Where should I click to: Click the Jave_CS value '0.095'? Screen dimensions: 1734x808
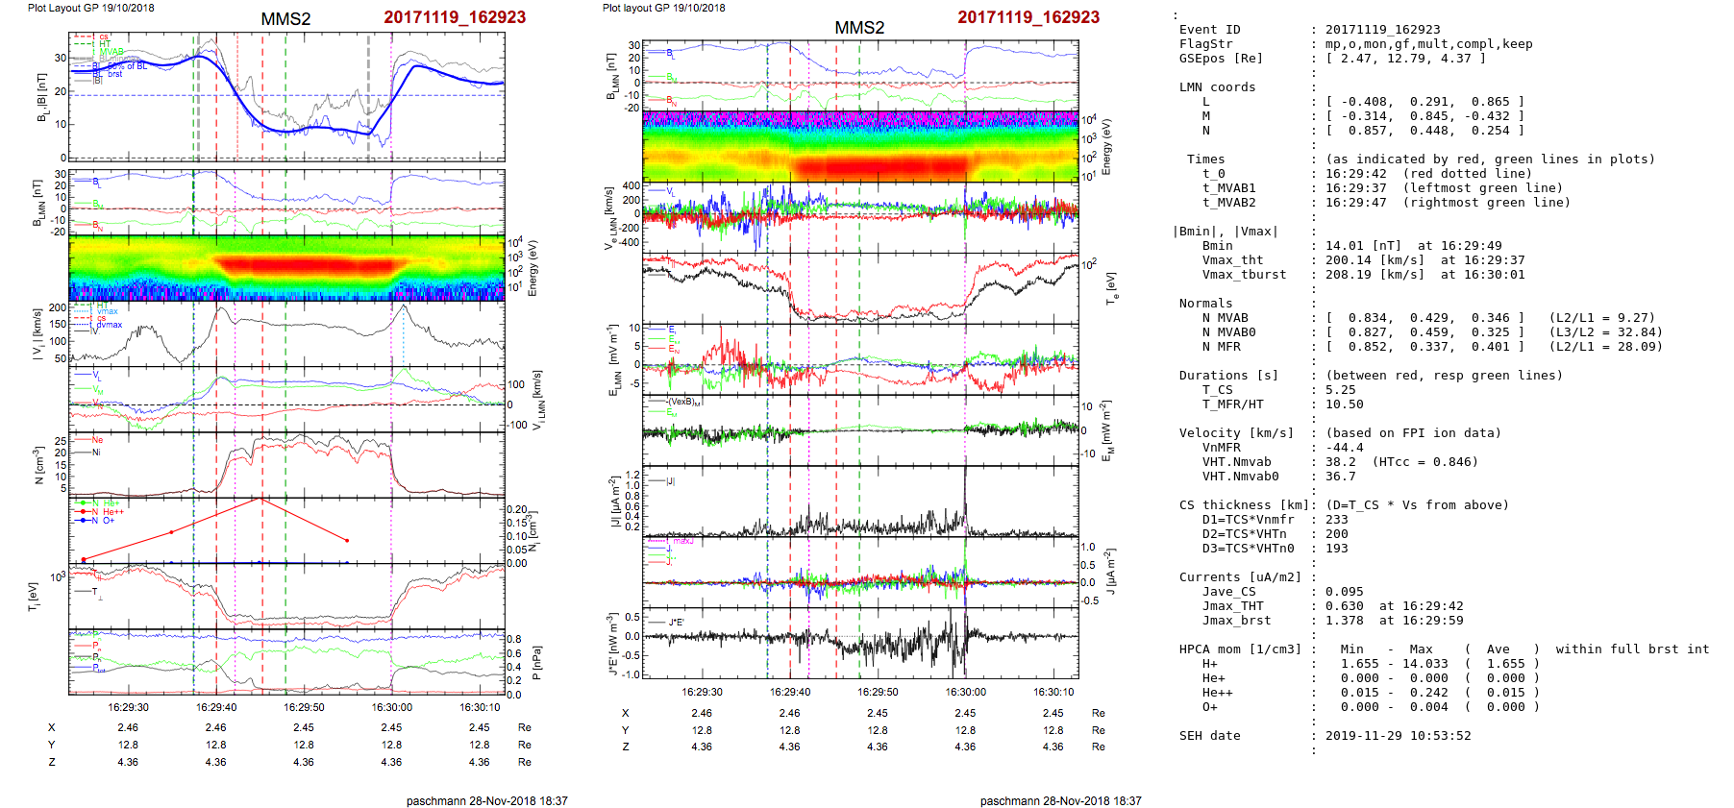(x=1344, y=592)
